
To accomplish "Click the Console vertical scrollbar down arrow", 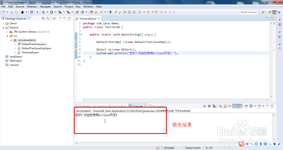I will click(274, 140).
